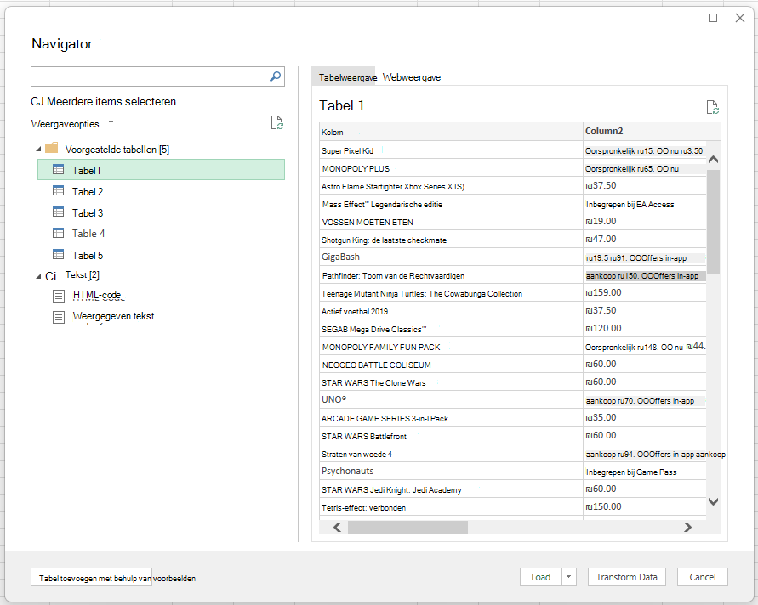The height and width of the screenshot is (605, 758).
Task: Collapse the Voorgestelde tabellen group
Action: (38, 150)
